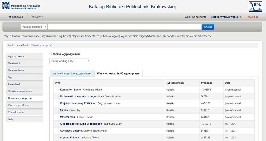Open Najnowsze komentarze
The width and height of the screenshot is (266, 141).
tap(85, 36)
